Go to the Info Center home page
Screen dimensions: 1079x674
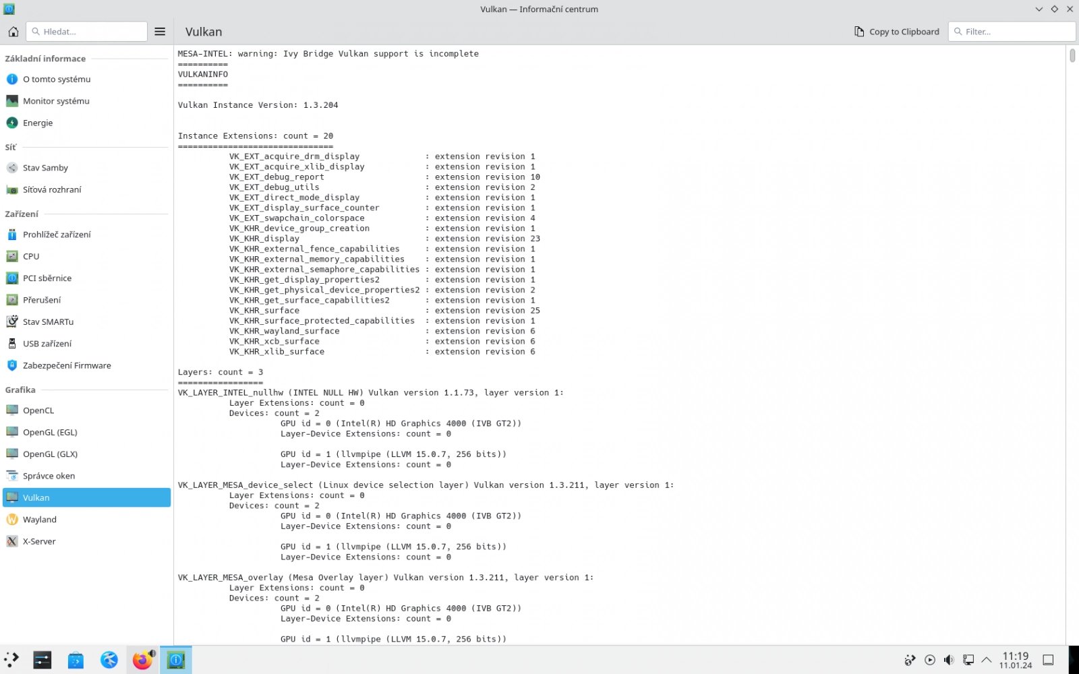point(13,32)
